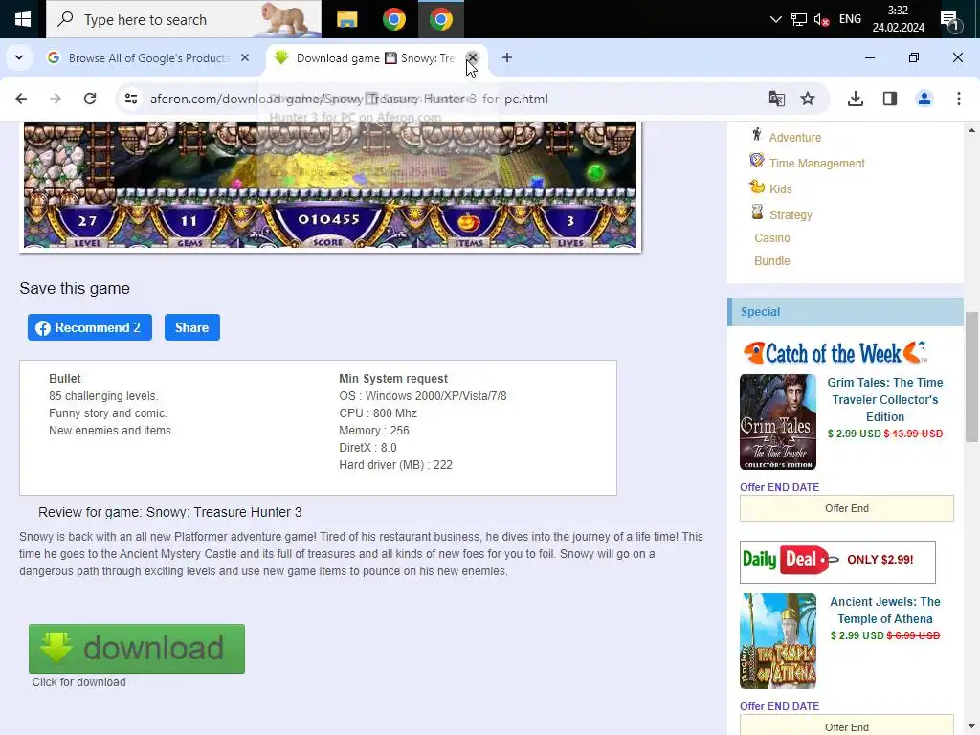
Task: Open Grim Tales: The Time Traveler link
Action: coord(885,399)
